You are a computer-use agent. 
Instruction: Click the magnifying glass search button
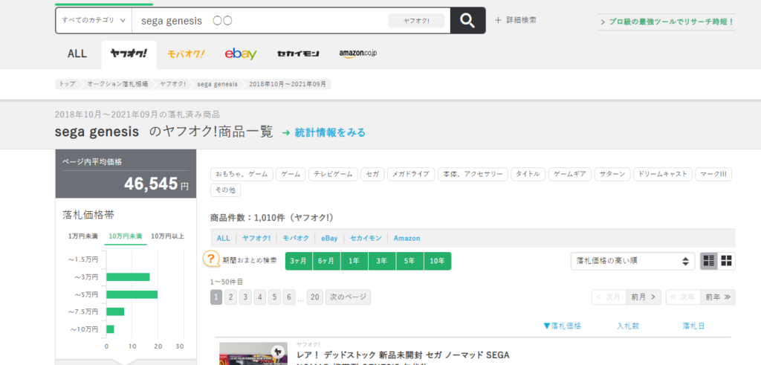[x=467, y=20]
